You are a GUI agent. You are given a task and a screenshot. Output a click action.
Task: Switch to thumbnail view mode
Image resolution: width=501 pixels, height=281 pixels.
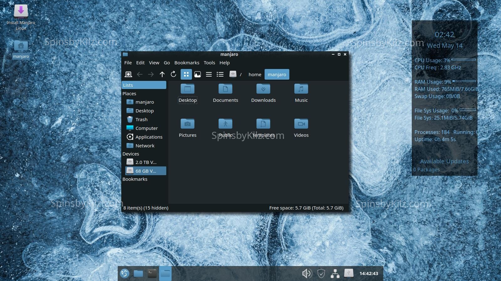tap(198, 74)
